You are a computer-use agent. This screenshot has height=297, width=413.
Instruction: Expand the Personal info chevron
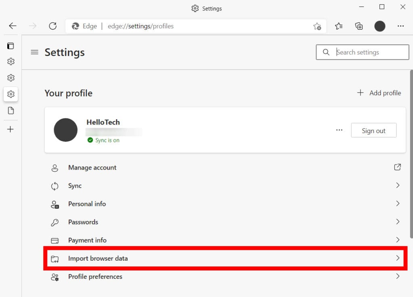pos(398,204)
